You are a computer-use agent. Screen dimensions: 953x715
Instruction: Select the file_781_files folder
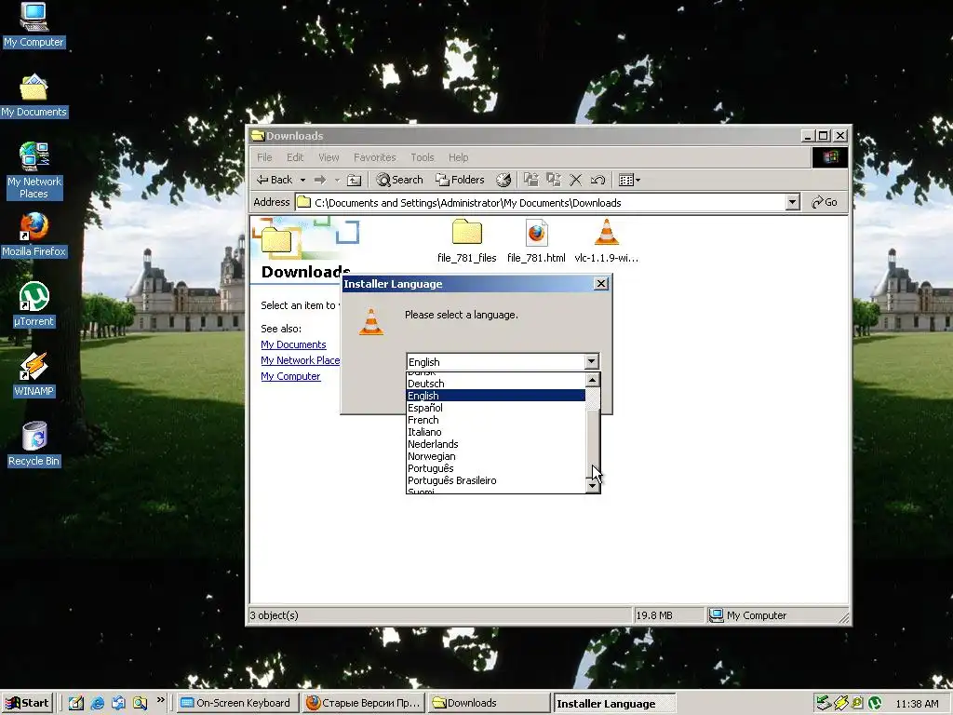(467, 241)
